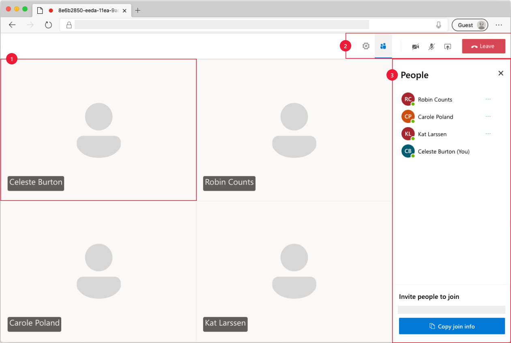511x343 pixels.
Task: Close the People panel
Action: 501,73
